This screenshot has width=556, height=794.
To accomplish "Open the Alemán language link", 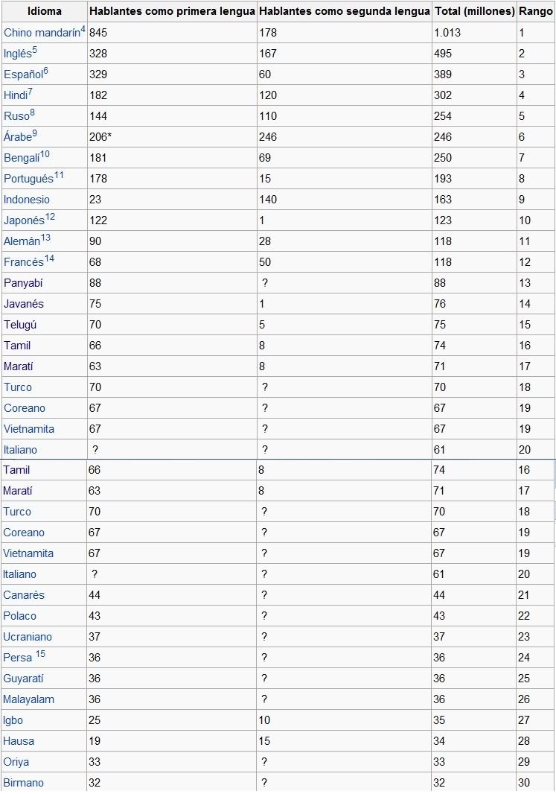I will click(x=22, y=241).
